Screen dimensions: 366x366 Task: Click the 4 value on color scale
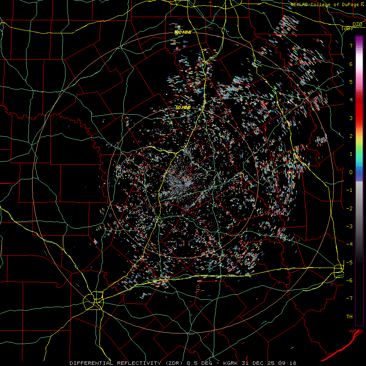351,100
